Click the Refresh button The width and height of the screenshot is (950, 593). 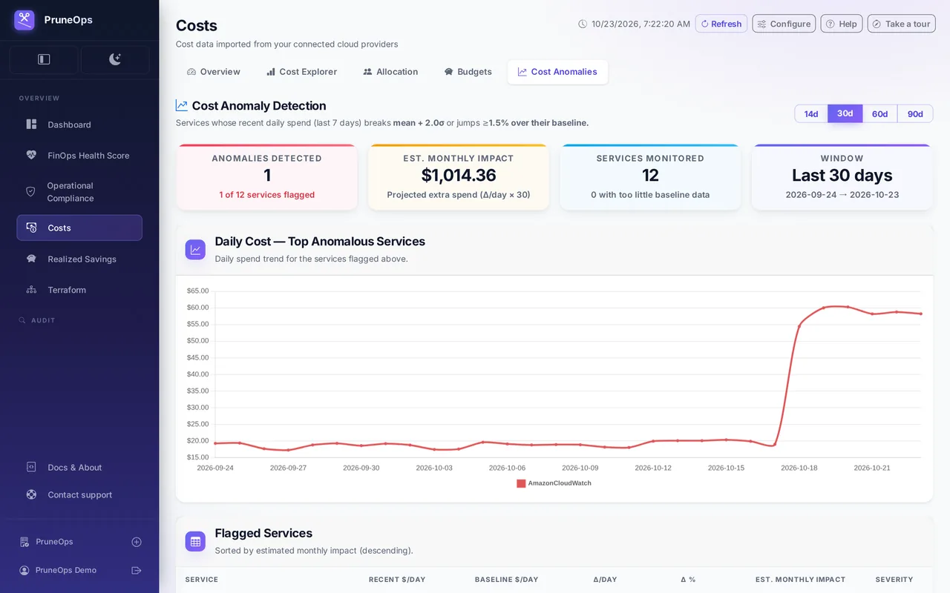pyautogui.click(x=721, y=24)
